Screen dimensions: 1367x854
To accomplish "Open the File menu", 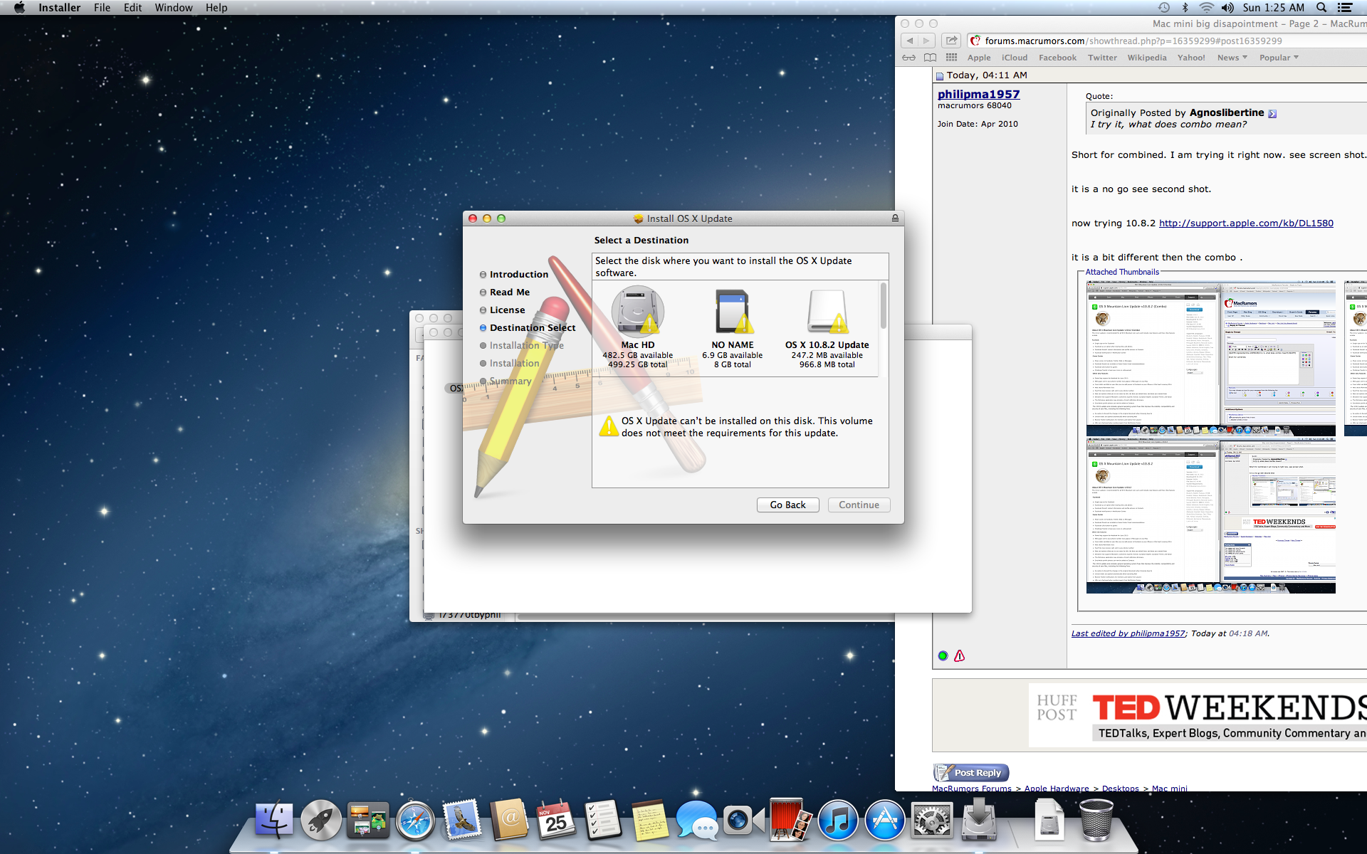I will [x=102, y=8].
